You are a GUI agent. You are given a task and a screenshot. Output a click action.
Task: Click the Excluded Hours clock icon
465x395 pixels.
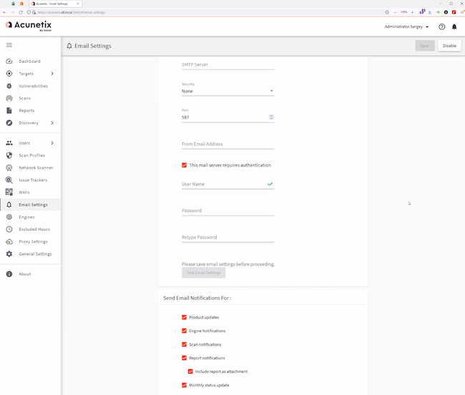click(9, 229)
